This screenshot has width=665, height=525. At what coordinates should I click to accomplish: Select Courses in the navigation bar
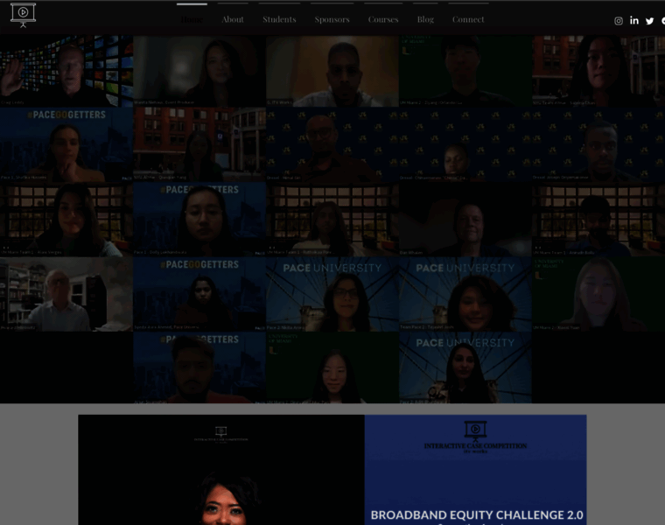pos(383,19)
